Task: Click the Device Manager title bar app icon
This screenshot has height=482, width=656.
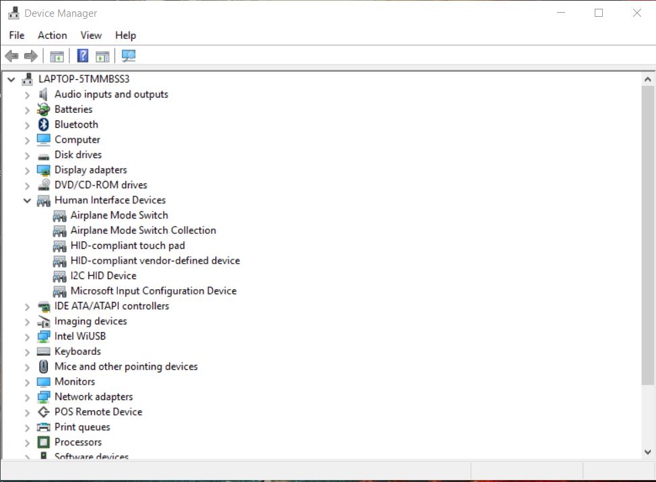Action: coord(13,13)
